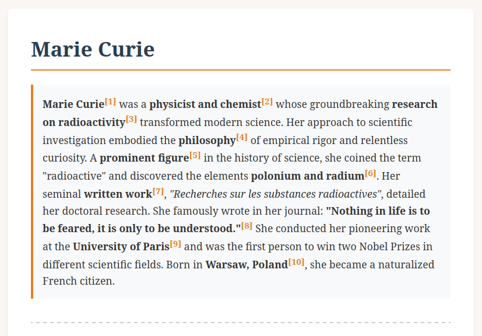Viewport: 482px width, 336px height.
Task: Click the bold word 'philosophy'
Action: tap(207, 141)
